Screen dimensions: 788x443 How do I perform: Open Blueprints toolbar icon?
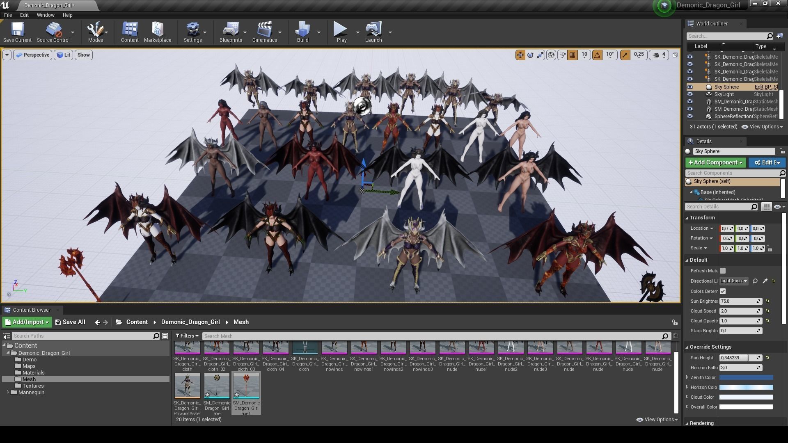click(230, 32)
